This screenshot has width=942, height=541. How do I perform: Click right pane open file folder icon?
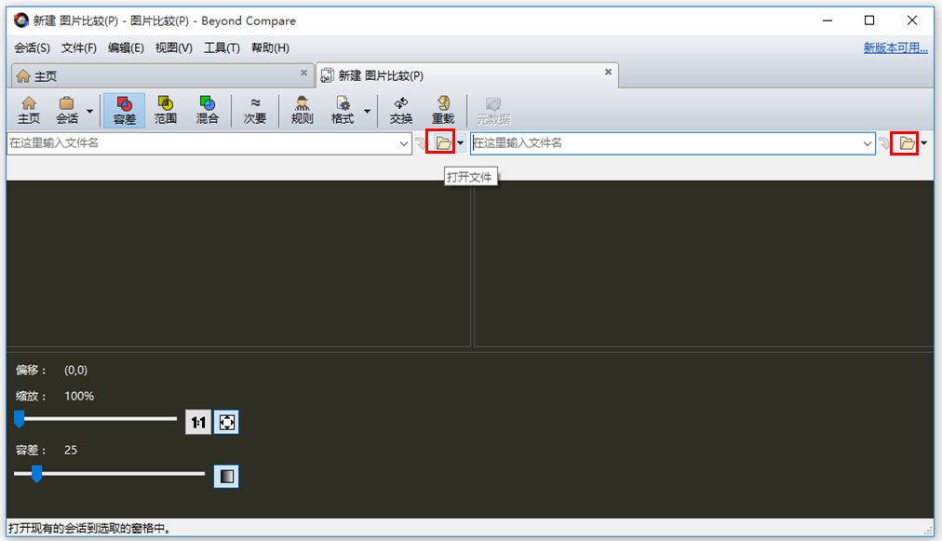[x=907, y=143]
